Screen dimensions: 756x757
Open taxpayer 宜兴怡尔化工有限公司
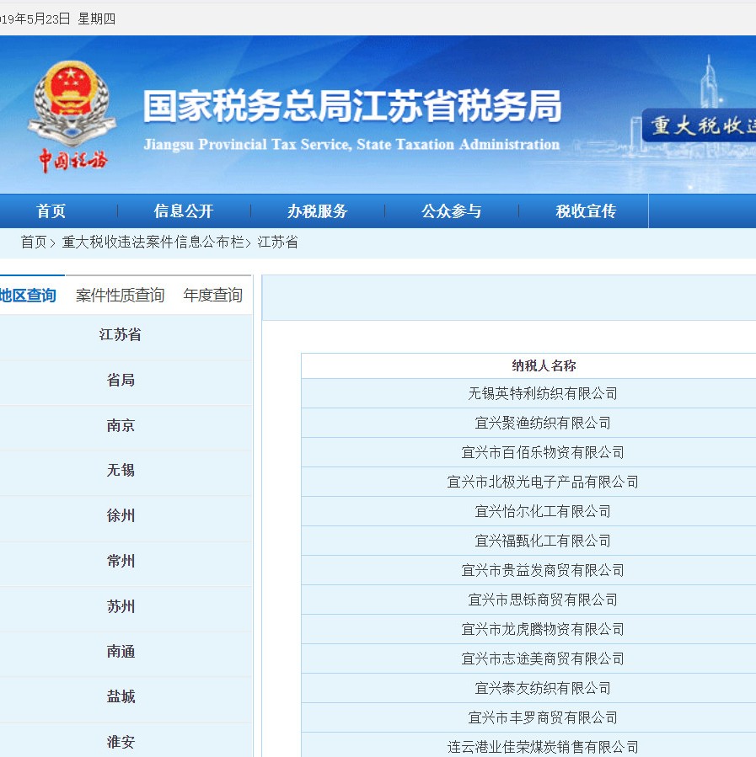pos(543,511)
